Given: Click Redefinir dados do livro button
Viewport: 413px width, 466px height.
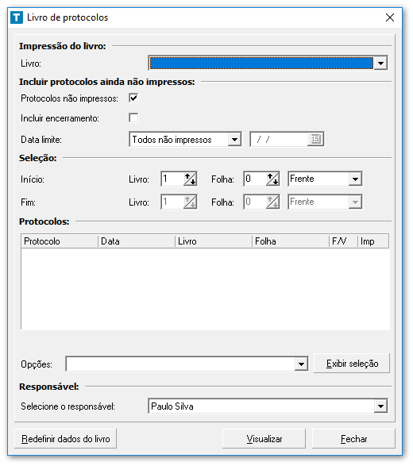Looking at the screenshot, I should point(65,439).
